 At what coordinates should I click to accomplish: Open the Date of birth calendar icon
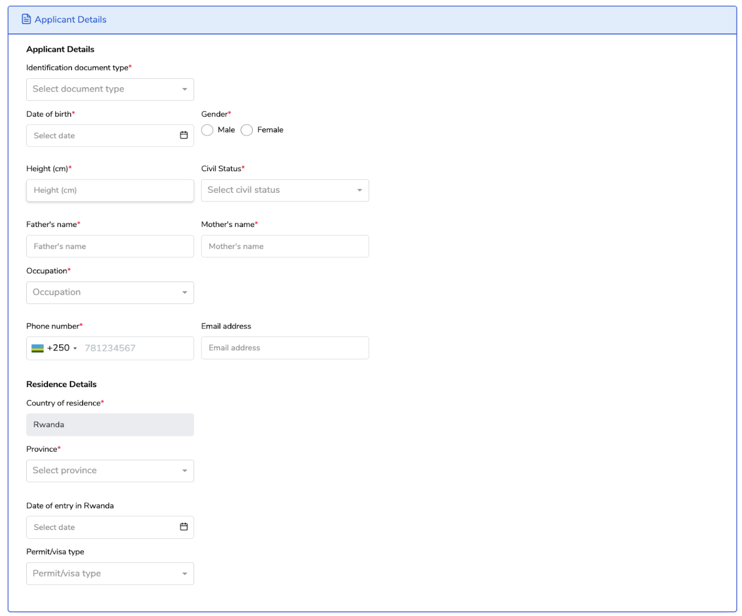point(184,135)
